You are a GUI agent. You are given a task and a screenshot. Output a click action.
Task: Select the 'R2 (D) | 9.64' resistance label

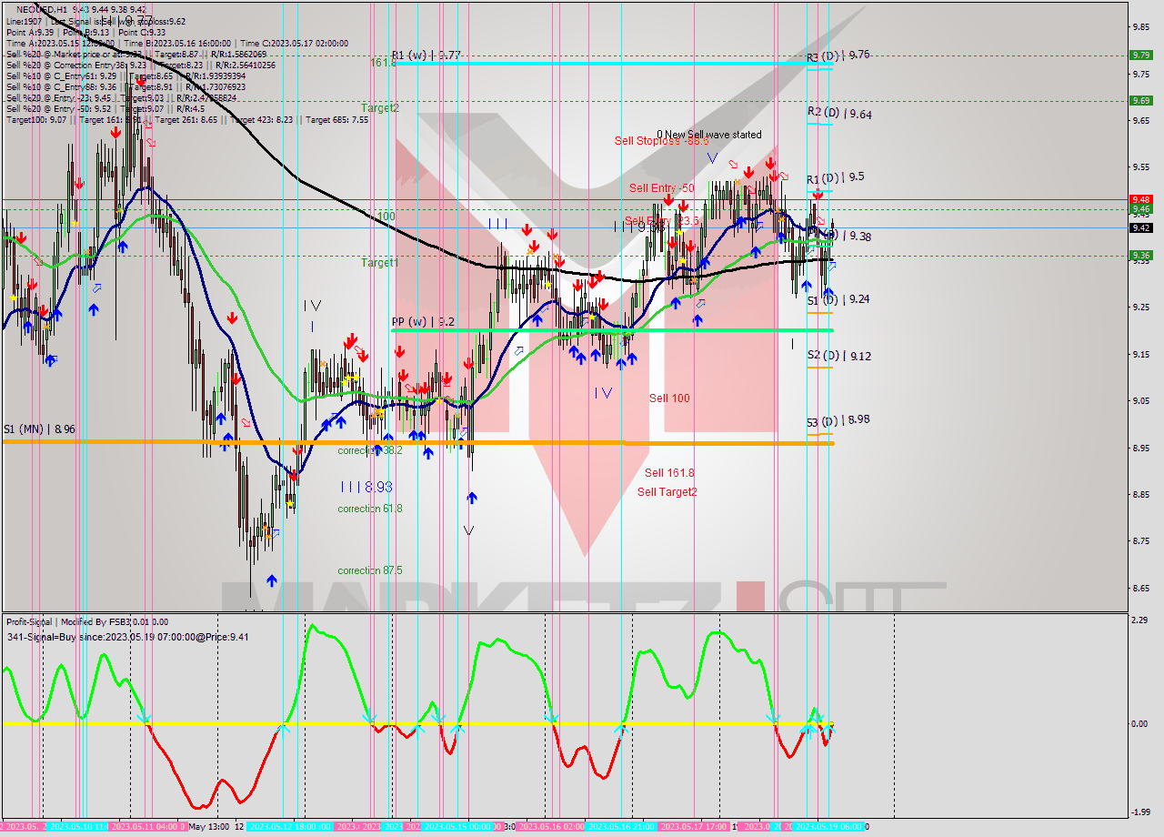tap(839, 114)
